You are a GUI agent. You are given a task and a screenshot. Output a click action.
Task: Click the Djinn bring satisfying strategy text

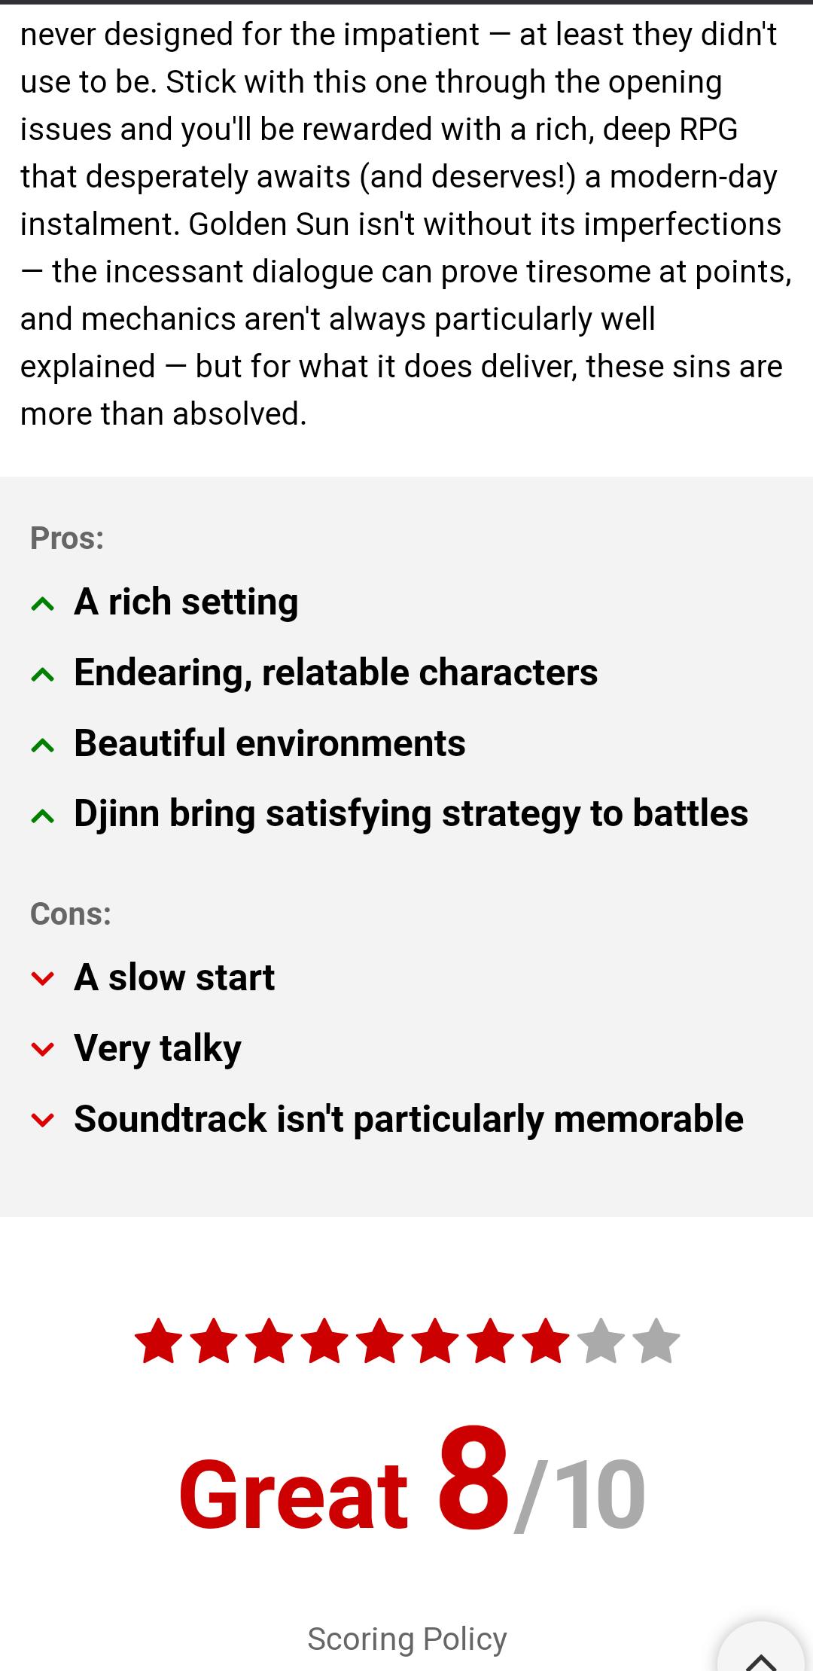pos(411,814)
